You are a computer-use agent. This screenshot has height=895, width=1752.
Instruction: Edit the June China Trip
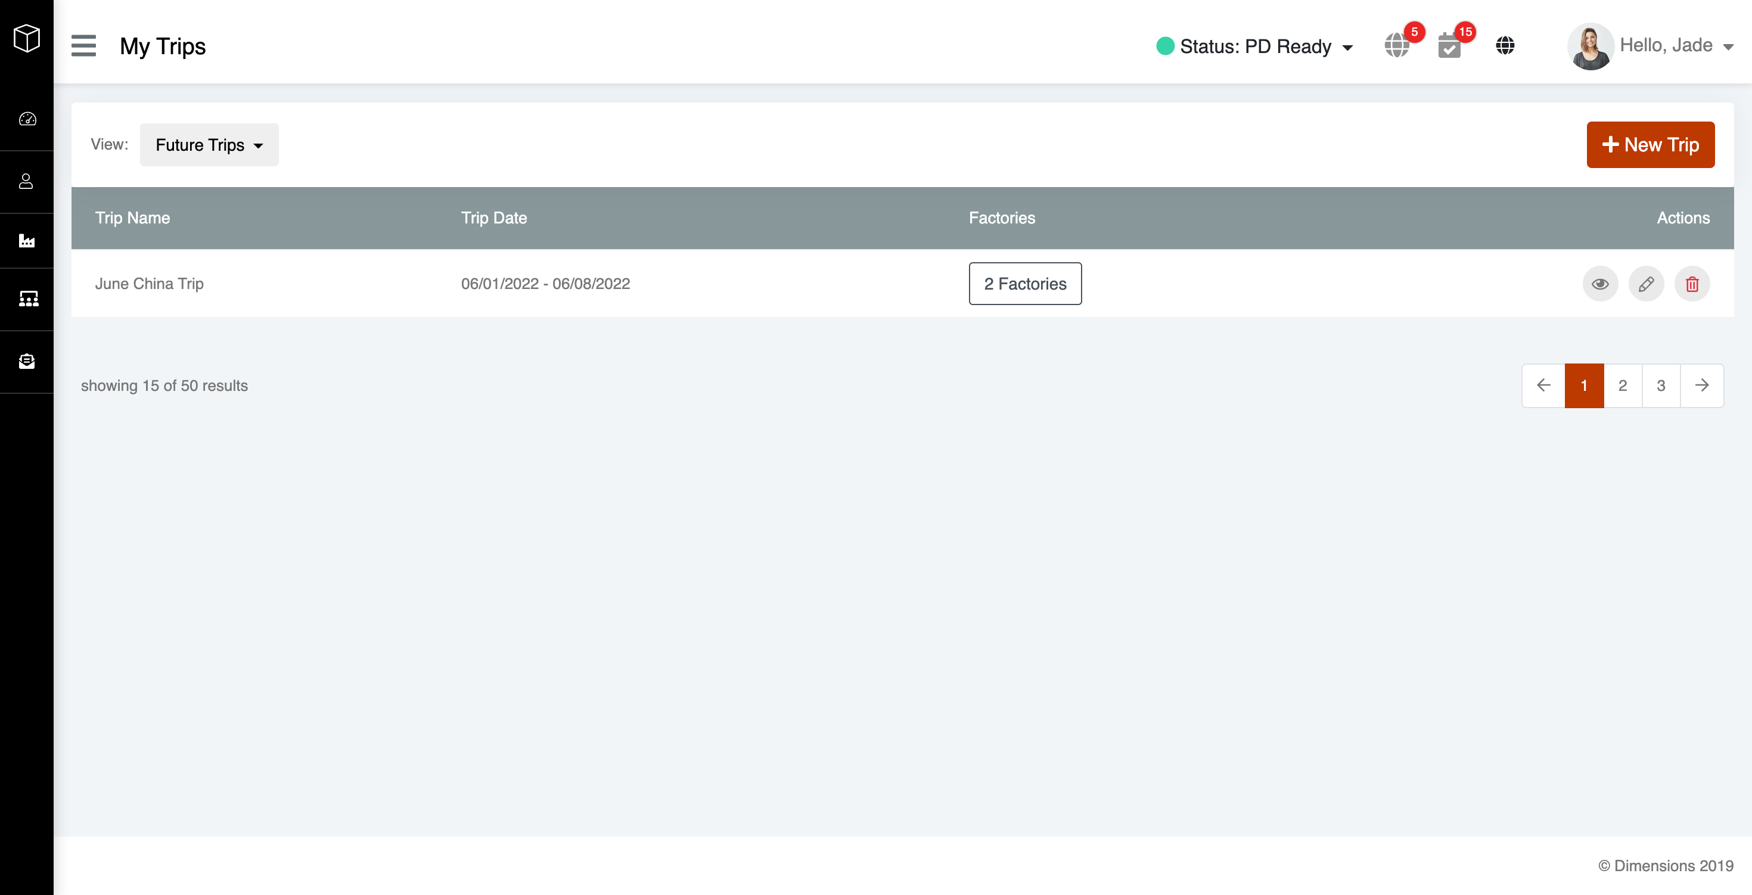(1646, 284)
